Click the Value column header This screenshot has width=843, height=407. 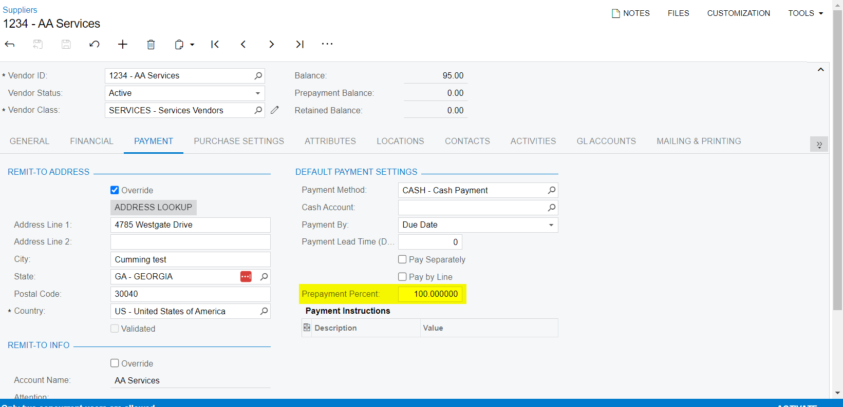point(489,328)
